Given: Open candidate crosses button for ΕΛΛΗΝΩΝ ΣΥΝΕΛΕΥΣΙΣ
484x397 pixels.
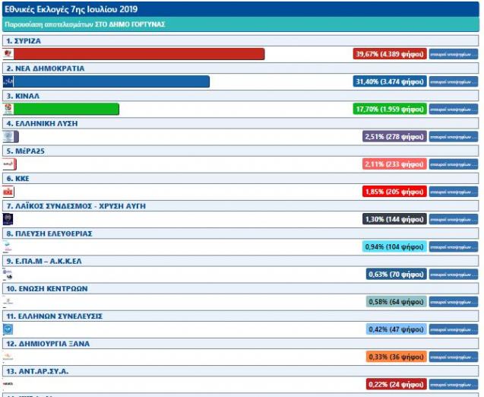Looking at the screenshot, I should tap(454, 329).
